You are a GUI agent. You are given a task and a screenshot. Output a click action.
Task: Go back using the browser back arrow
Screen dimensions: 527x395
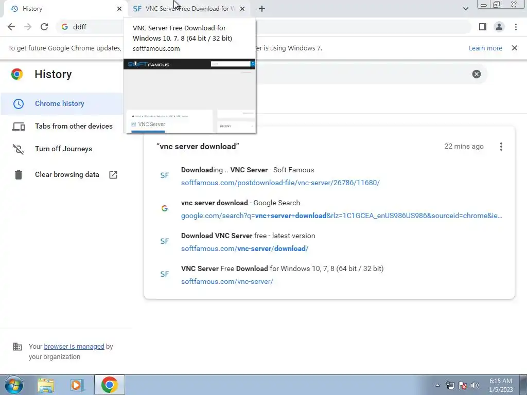[11, 27]
